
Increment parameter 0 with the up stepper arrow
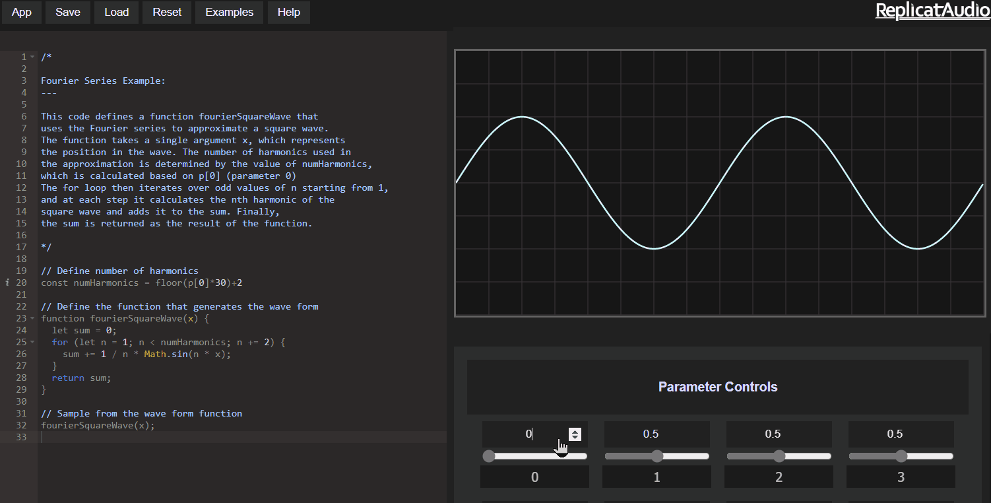pyautogui.click(x=574, y=430)
